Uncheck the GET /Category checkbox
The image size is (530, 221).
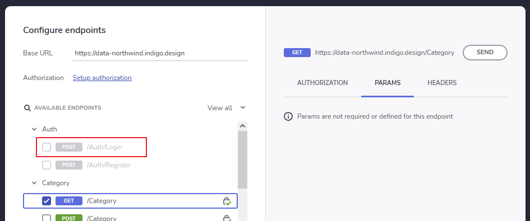pyautogui.click(x=47, y=201)
